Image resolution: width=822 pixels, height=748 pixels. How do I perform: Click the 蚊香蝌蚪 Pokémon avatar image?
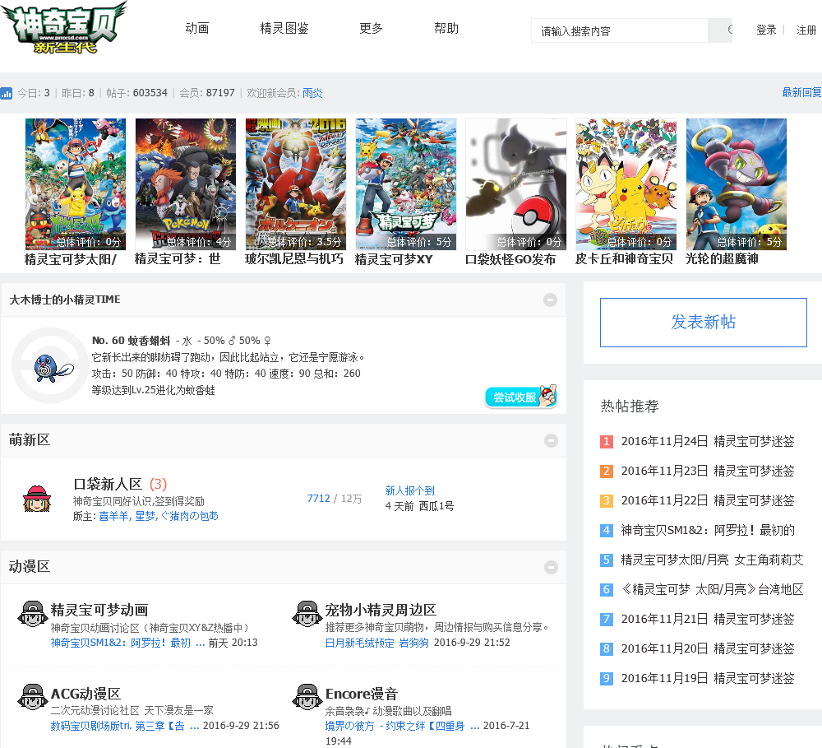(51, 365)
